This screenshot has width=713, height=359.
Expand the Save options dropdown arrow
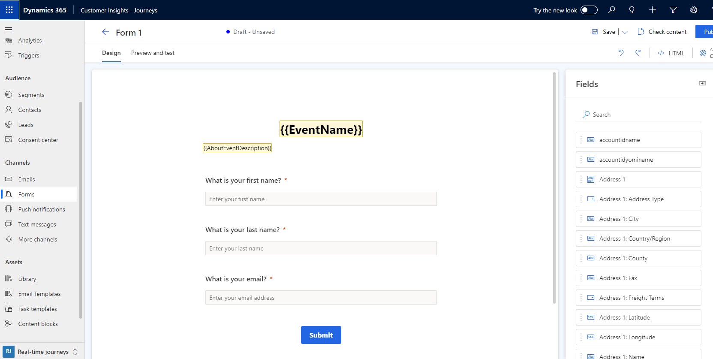point(625,32)
